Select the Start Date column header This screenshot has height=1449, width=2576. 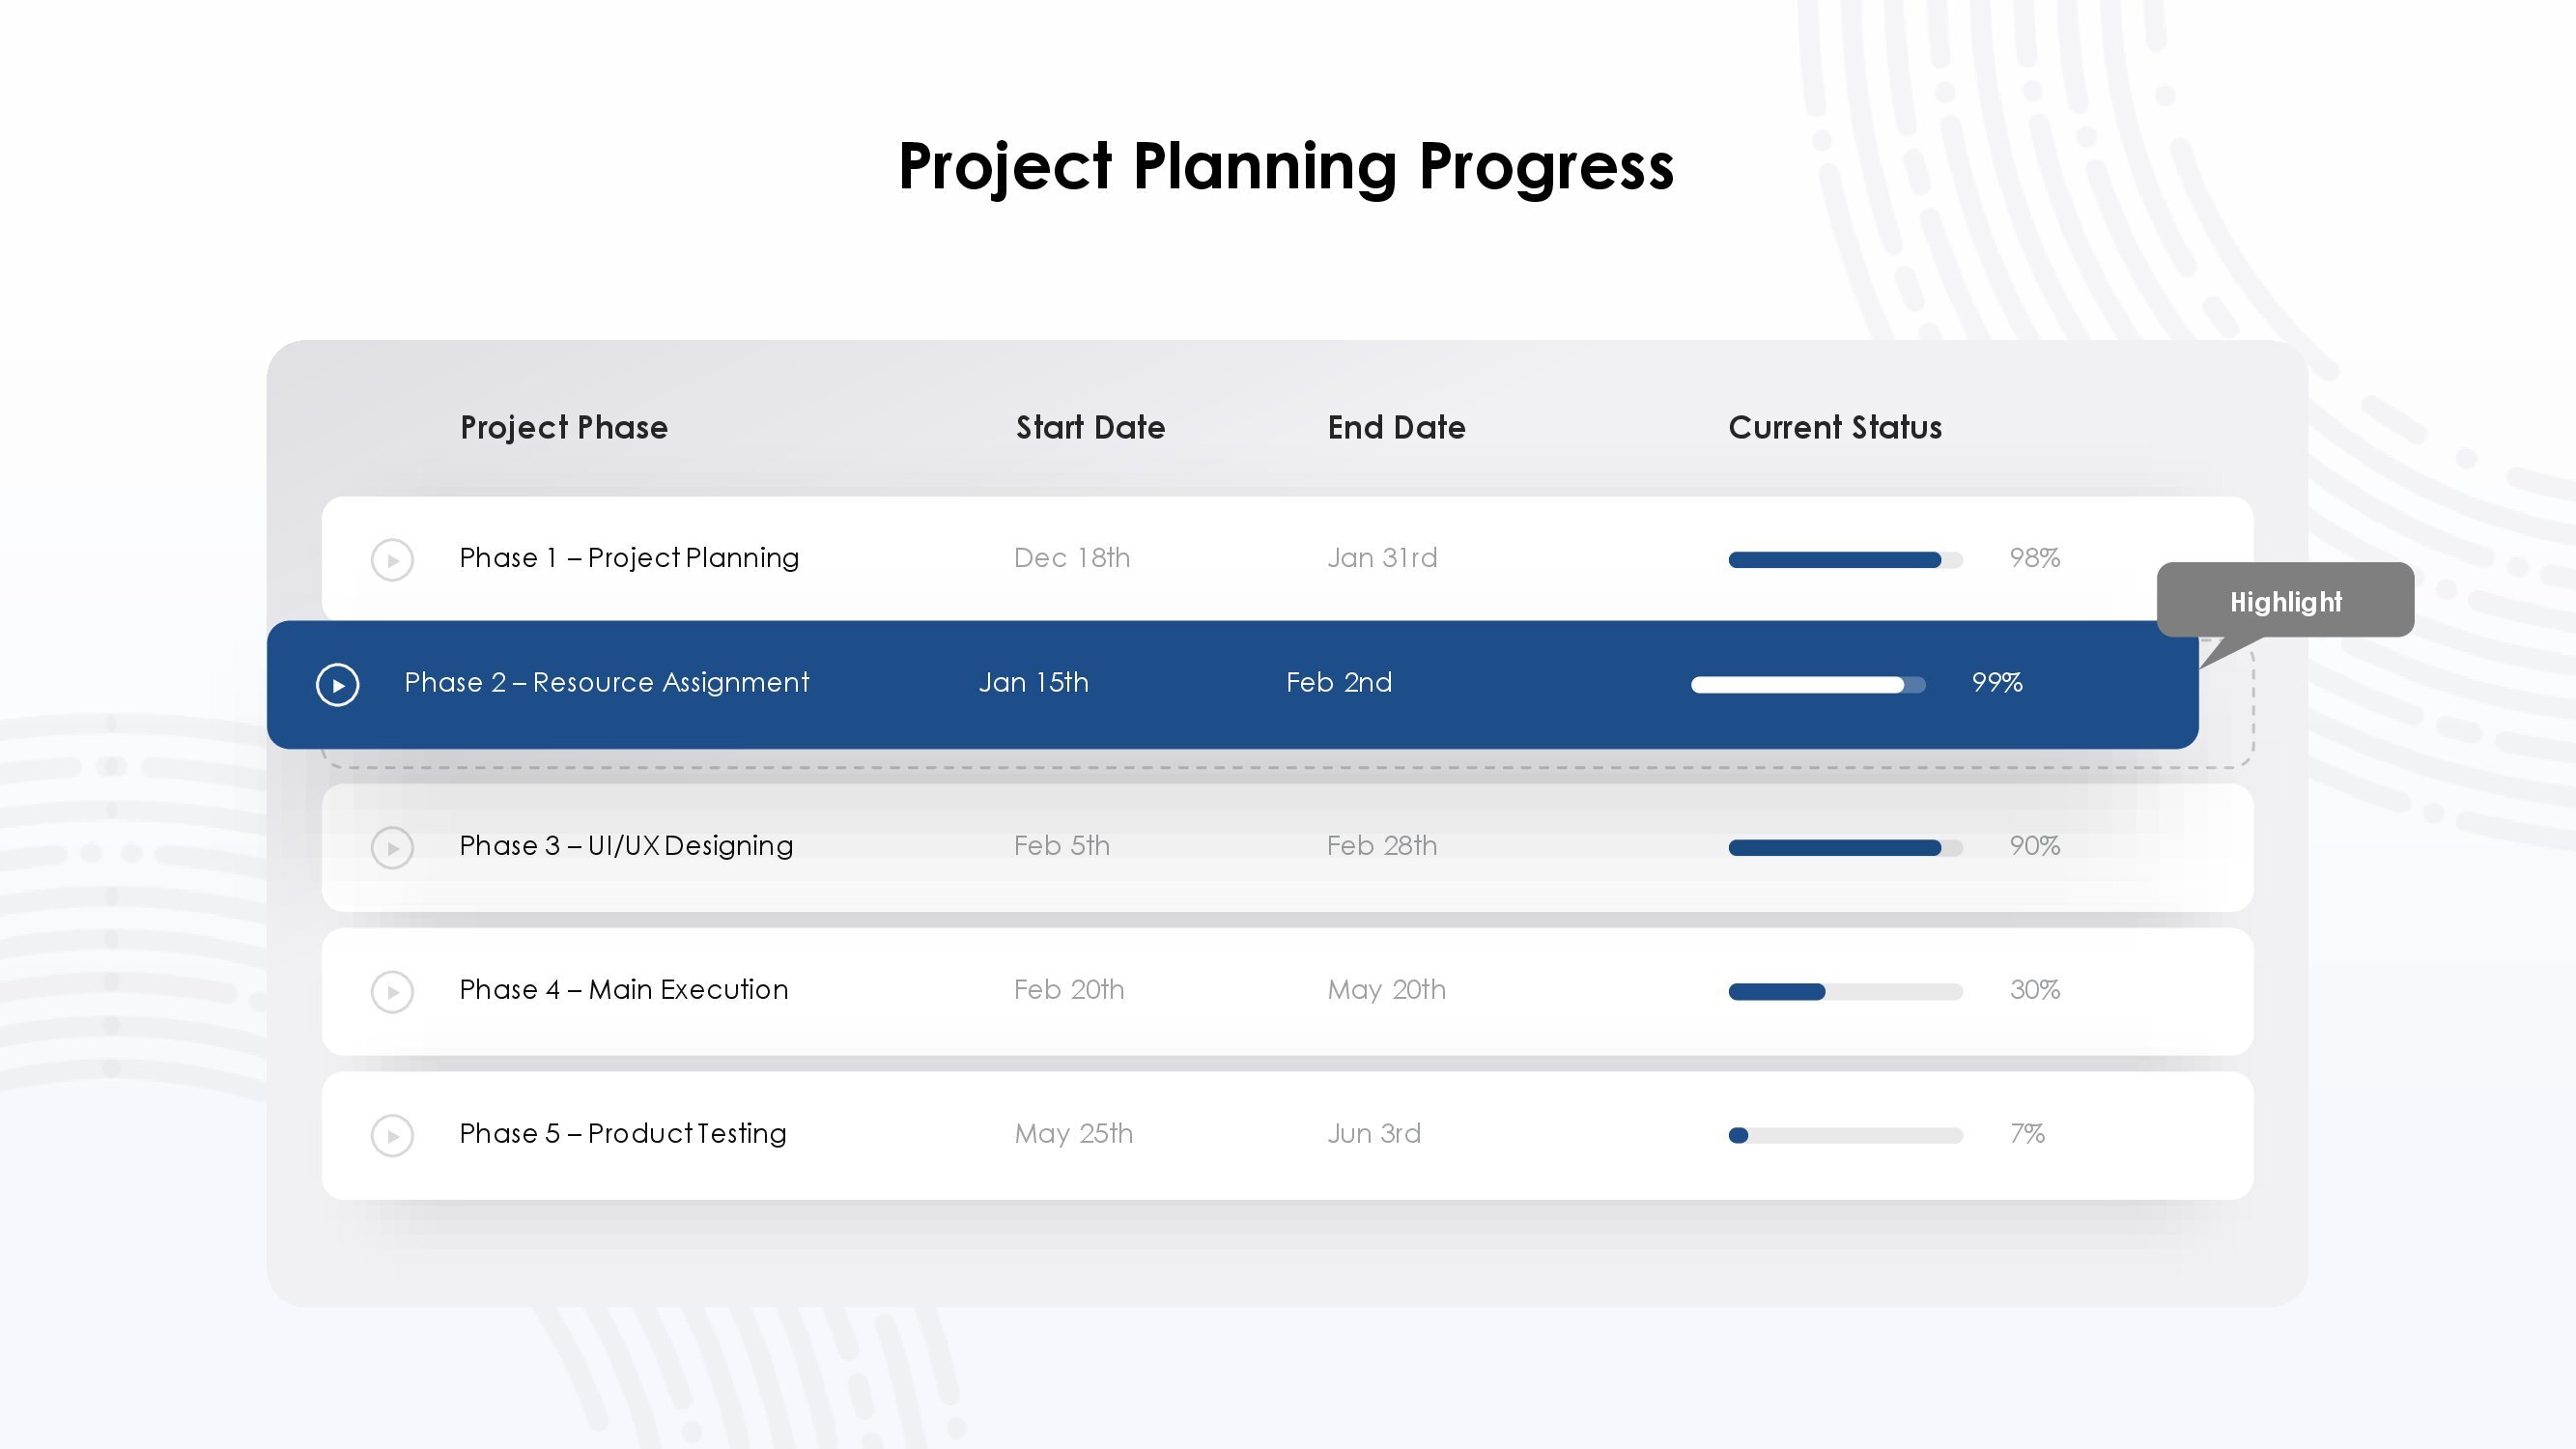[1091, 428]
